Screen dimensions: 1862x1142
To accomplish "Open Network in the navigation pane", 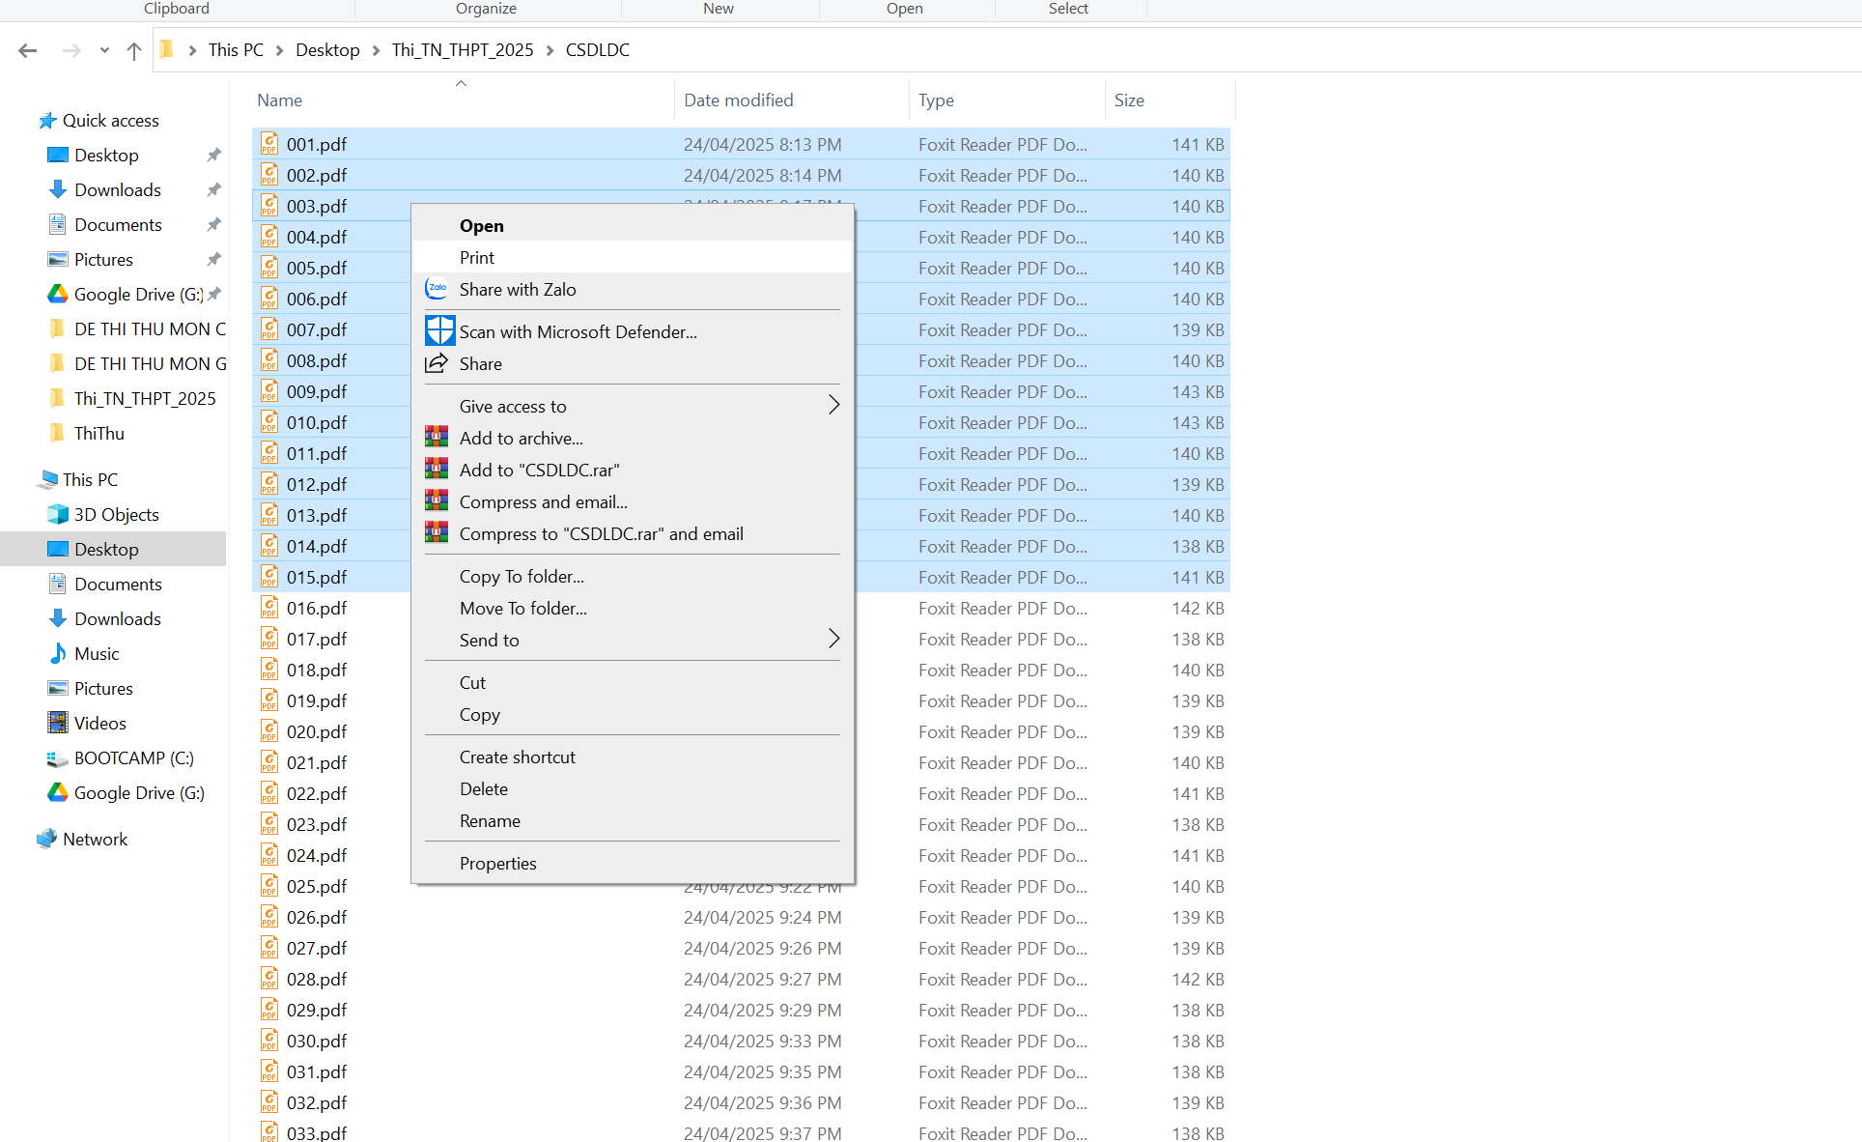I will click(95, 840).
